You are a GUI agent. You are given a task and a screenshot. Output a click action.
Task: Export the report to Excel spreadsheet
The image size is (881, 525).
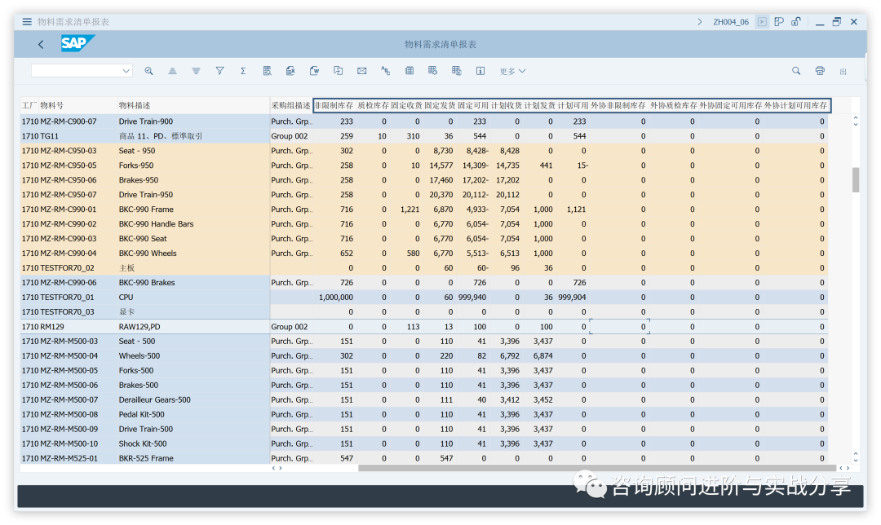click(290, 71)
